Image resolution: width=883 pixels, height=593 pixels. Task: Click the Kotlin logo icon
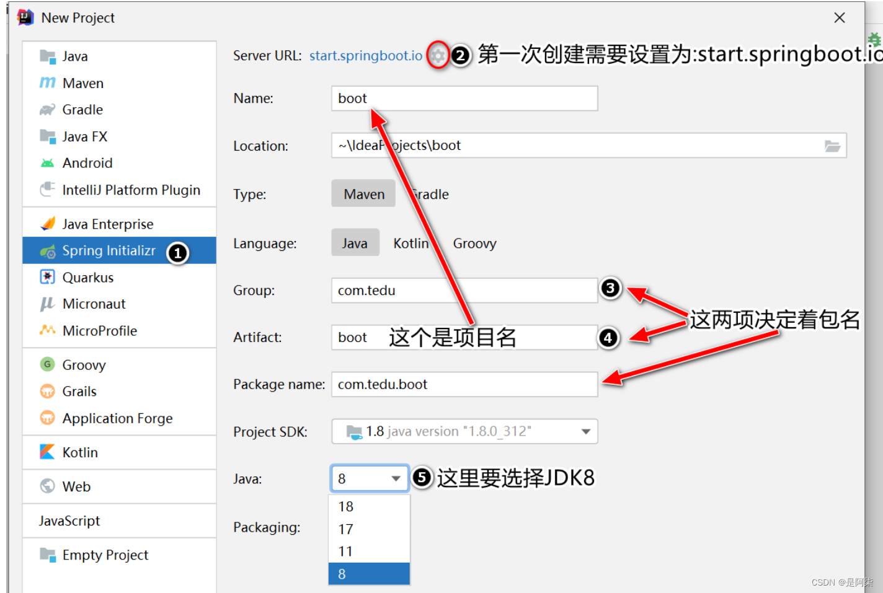48,452
